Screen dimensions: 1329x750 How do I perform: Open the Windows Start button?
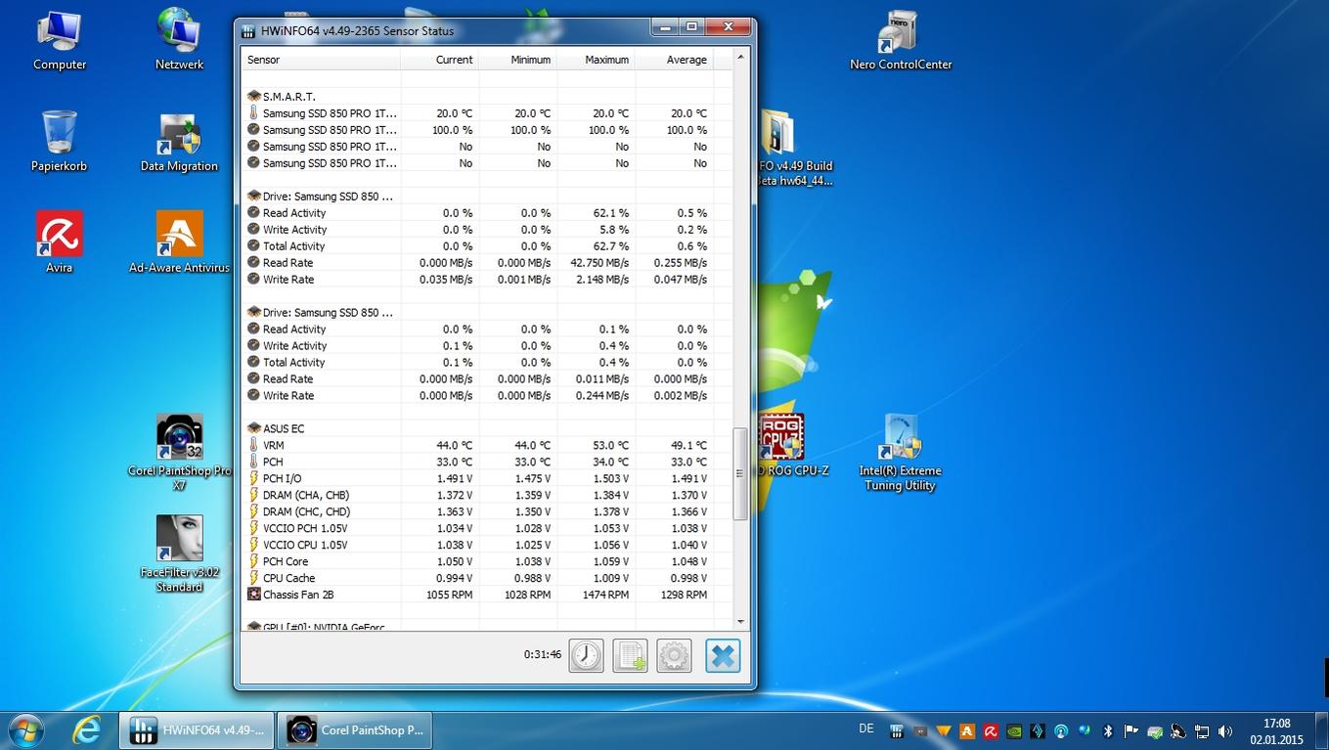pyautogui.click(x=26, y=730)
